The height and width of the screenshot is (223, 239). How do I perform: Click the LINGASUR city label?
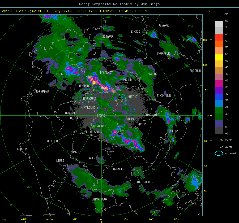coord(151,74)
